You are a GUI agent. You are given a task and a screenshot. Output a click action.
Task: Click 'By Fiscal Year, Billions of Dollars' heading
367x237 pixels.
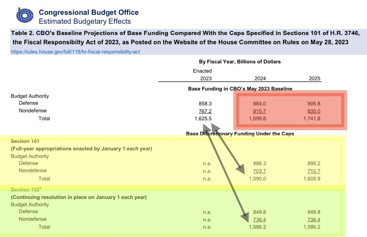240,62
